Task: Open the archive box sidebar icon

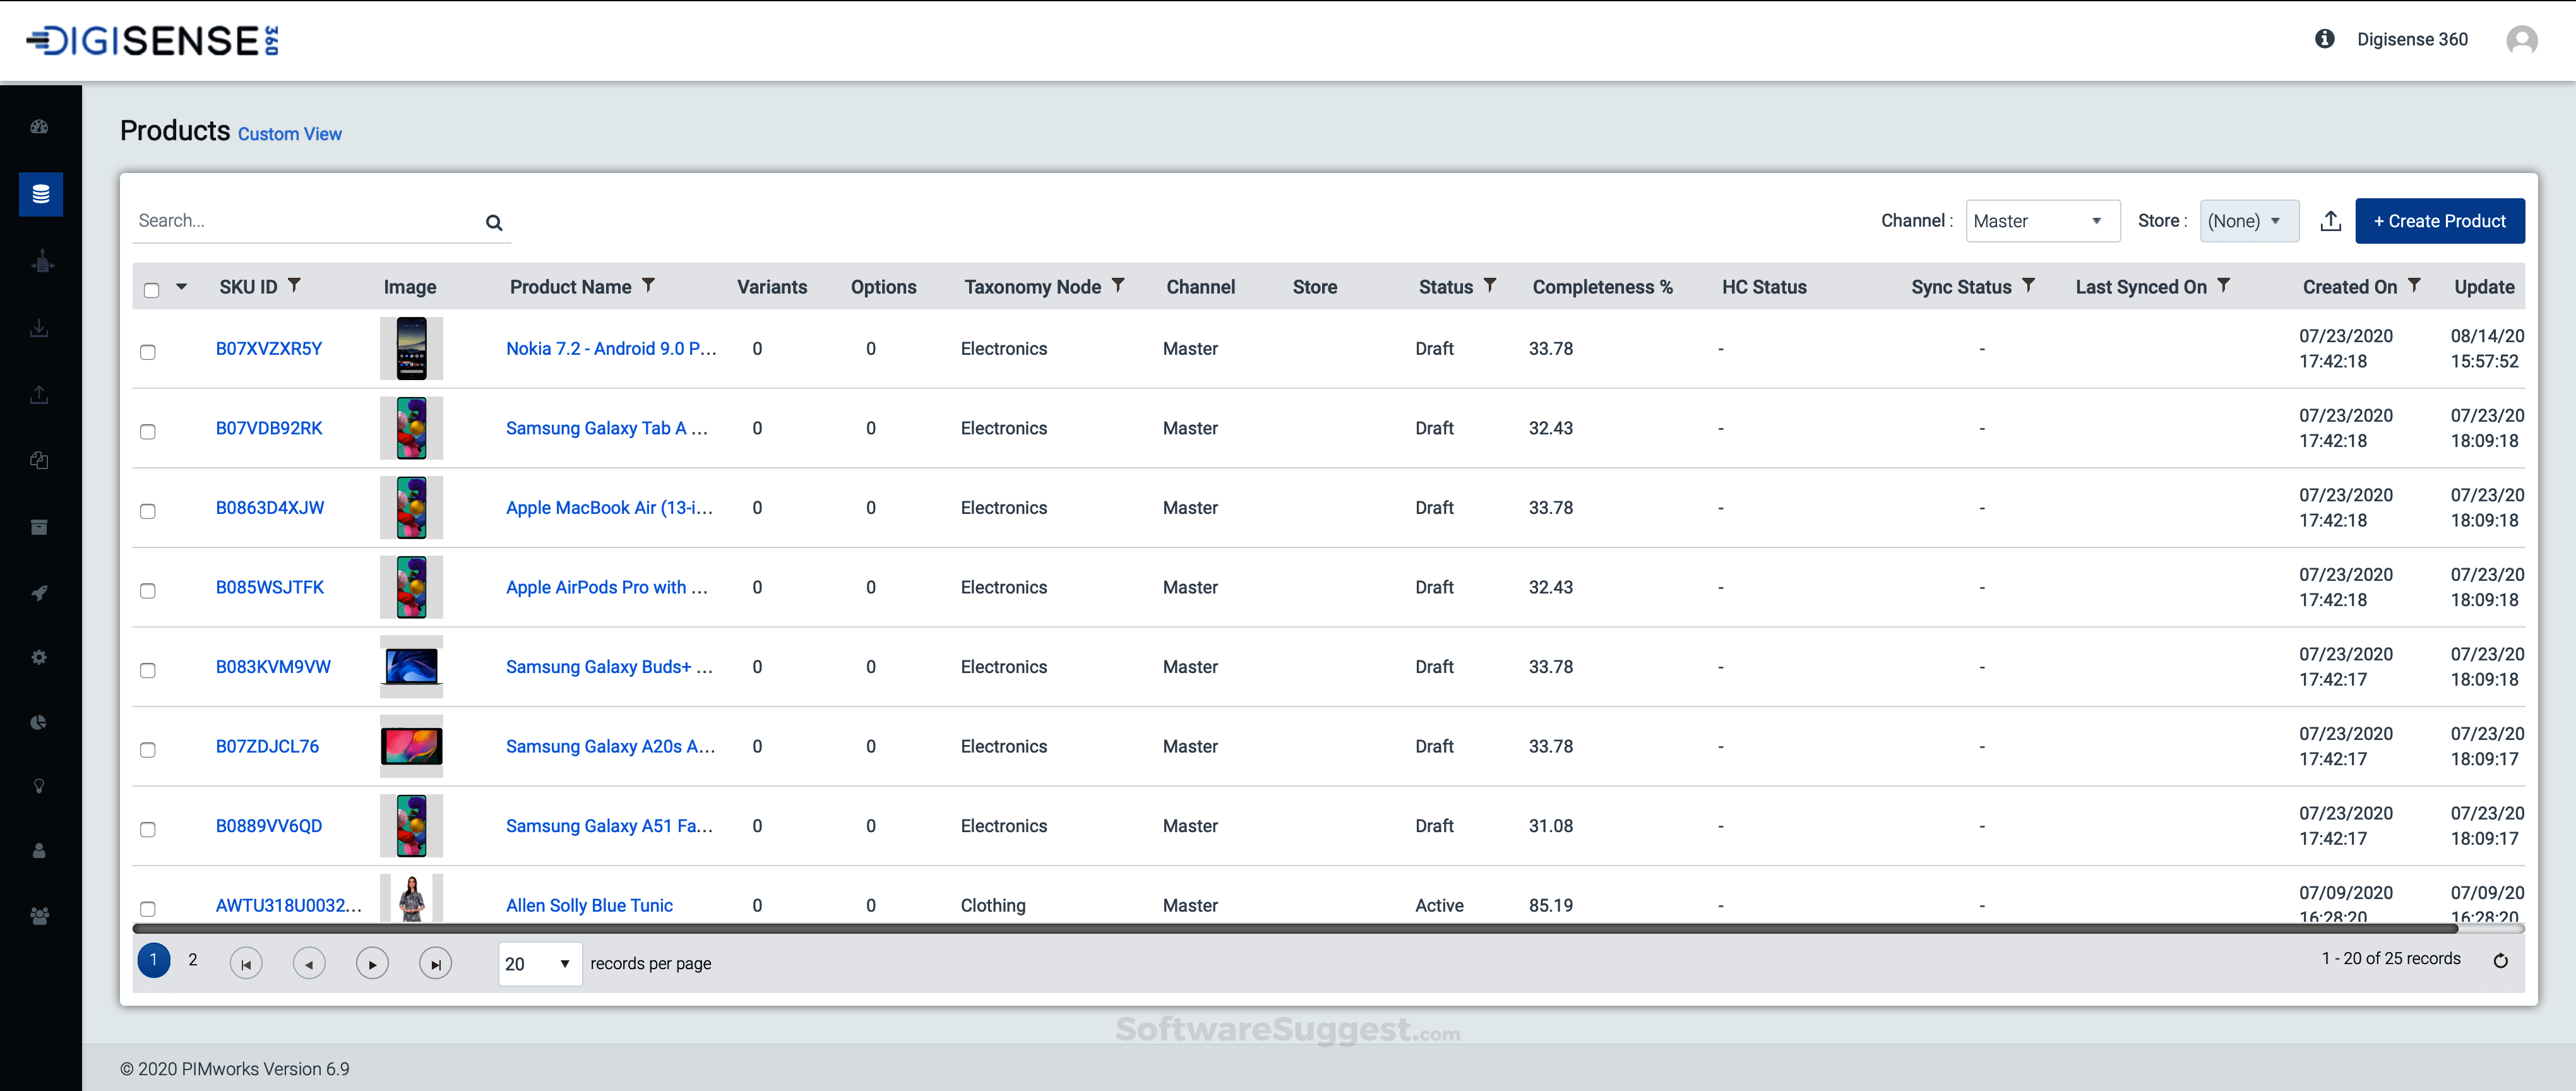Action: 40,527
